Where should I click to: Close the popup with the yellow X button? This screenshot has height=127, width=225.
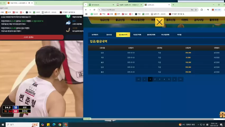(x=159, y=22)
